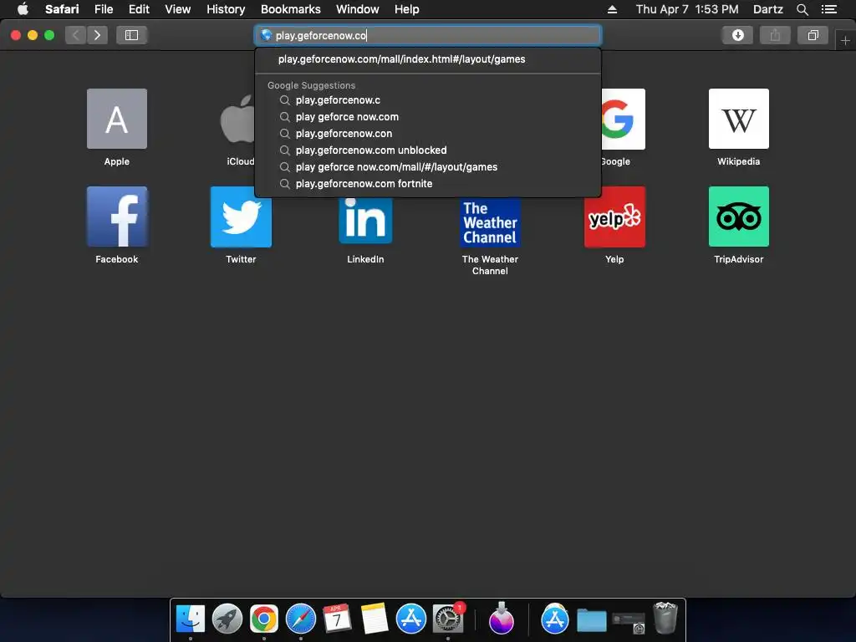Open the Google favorites tile

623,119
